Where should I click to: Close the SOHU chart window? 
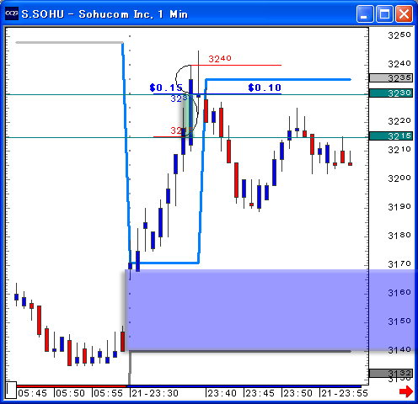[x=404, y=13]
